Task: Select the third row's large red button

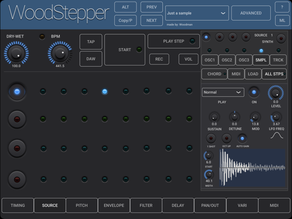Action: (x=17, y=148)
